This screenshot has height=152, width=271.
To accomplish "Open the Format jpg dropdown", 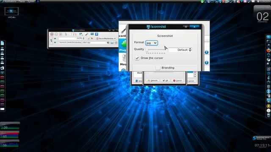I will pos(152,43).
